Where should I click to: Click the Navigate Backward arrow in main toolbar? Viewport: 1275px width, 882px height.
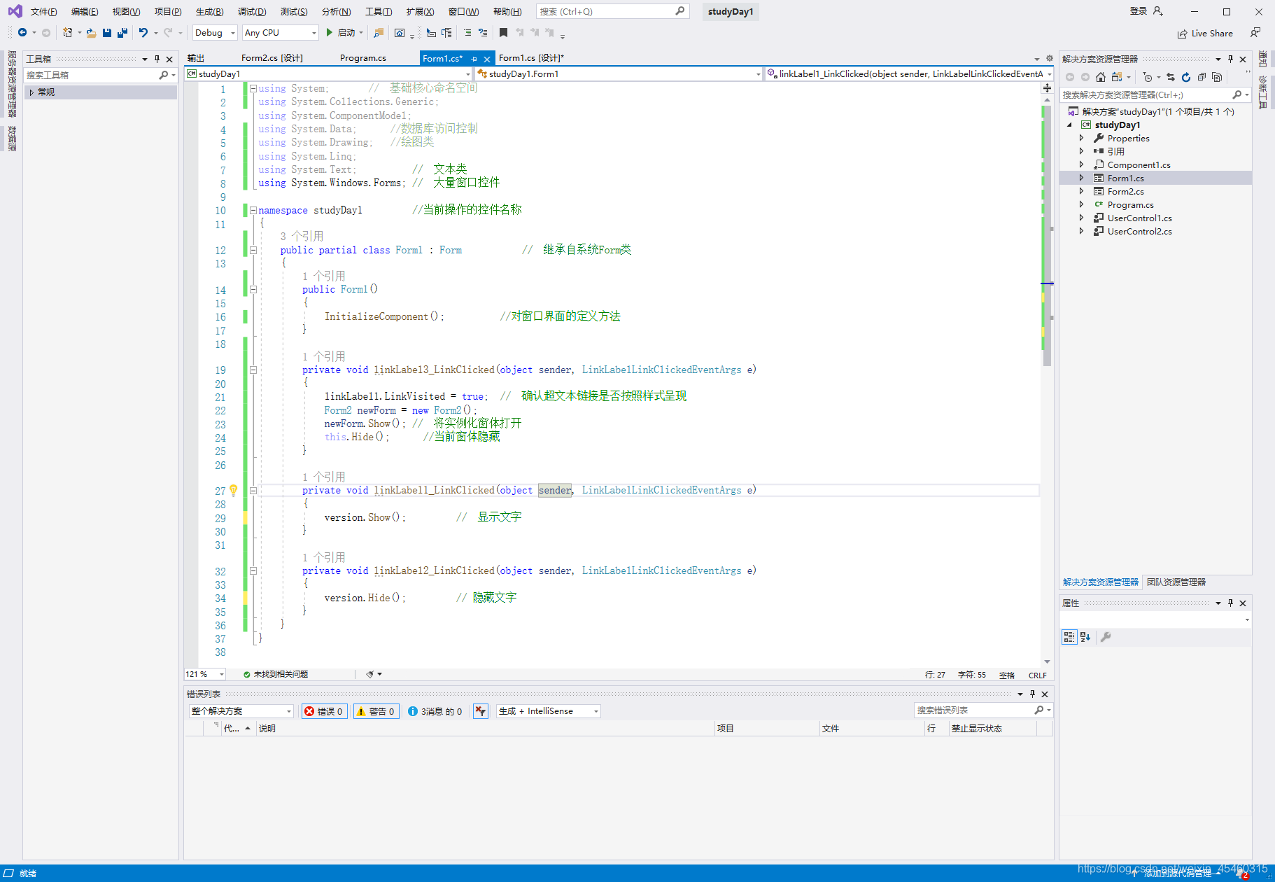(22, 33)
